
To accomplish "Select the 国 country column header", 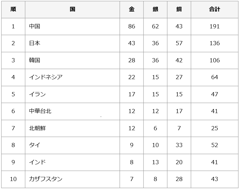I will pyautogui.click(x=72, y=10).
